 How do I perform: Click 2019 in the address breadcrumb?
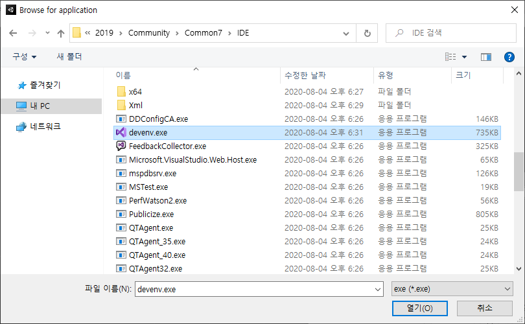[x=104, y=33]
